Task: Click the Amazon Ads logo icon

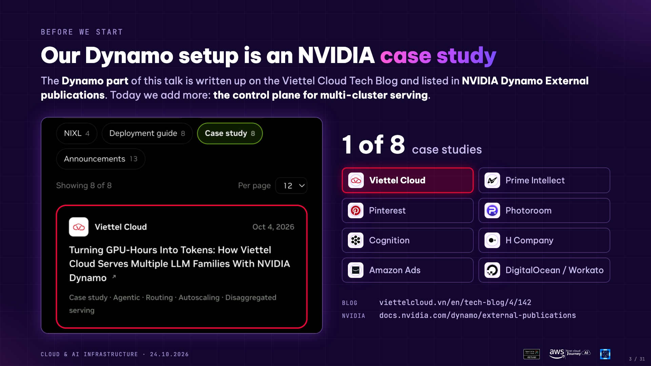Action: (x=356, y=270)
